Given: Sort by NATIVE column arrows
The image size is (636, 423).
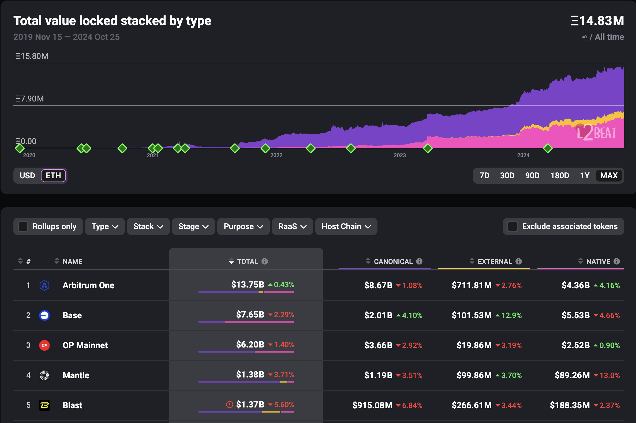Looking at the screenshot, I should [580, 261].
